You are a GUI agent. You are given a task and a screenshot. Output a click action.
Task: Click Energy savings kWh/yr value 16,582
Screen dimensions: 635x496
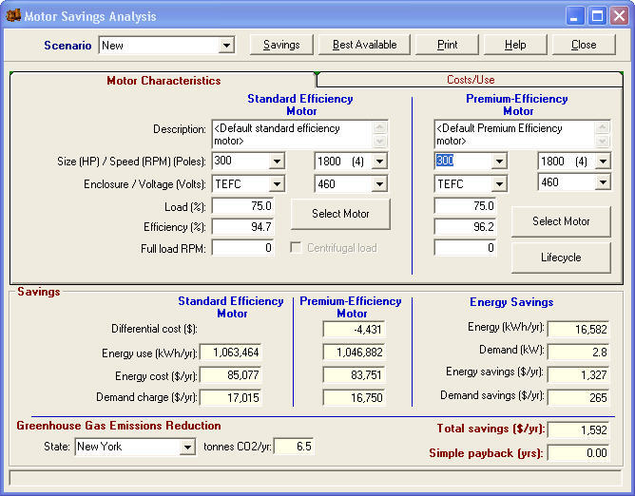tap(578, 329)
